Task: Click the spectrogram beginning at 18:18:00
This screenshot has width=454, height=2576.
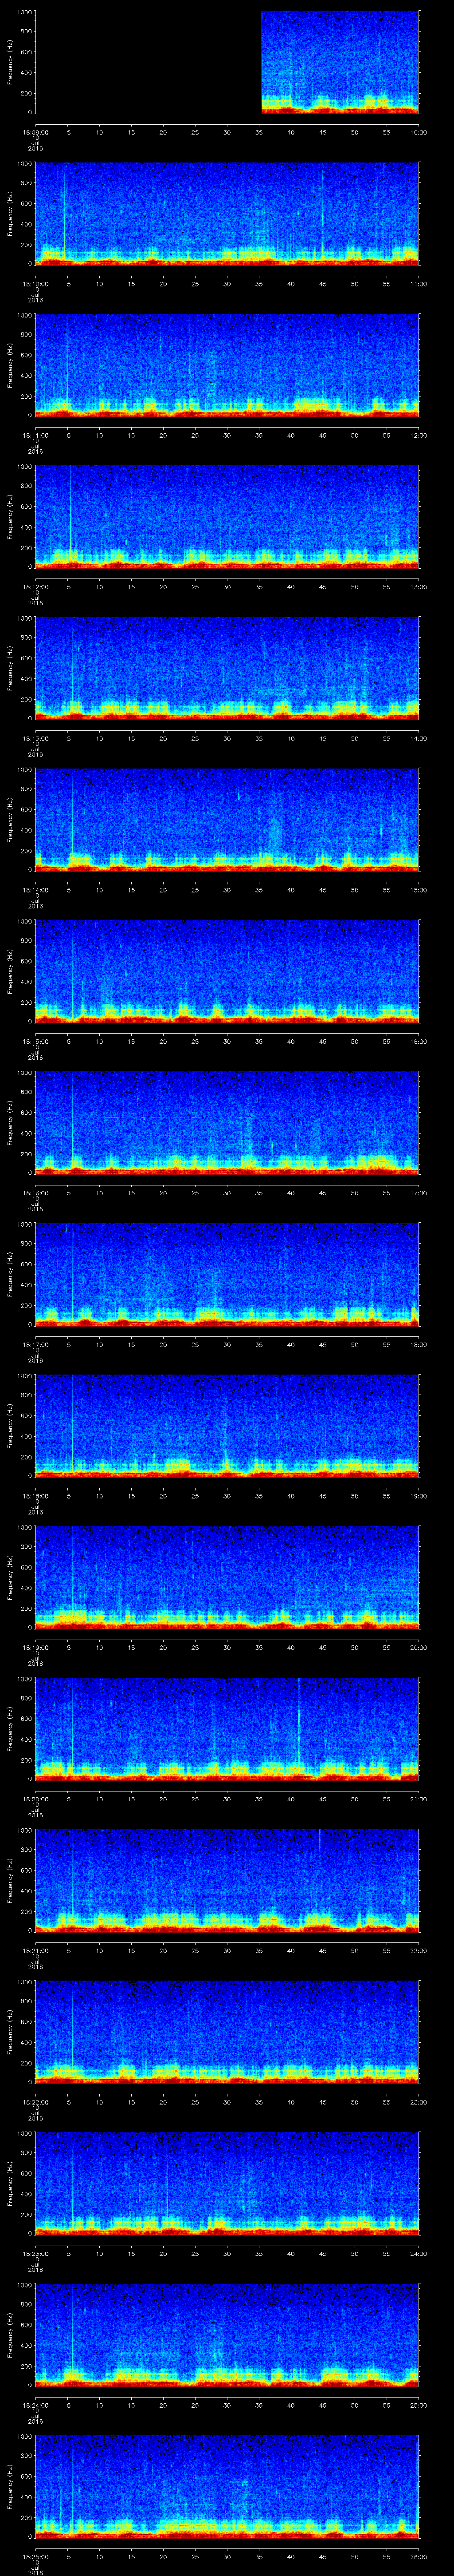Action: tap(227, 1424)
